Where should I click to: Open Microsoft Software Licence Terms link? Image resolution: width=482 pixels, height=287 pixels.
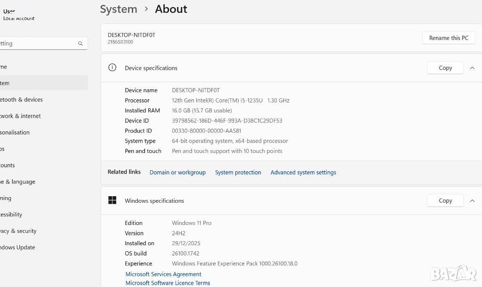[x=168, y=283]
